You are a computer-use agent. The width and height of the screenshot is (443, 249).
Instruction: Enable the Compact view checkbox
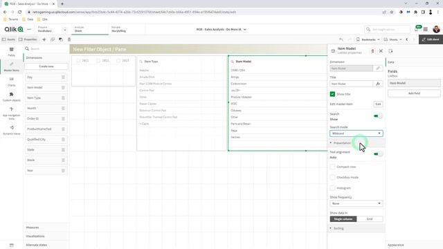332,167
